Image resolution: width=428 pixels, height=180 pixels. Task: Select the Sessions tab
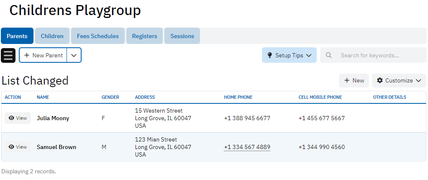coord(182,36)
